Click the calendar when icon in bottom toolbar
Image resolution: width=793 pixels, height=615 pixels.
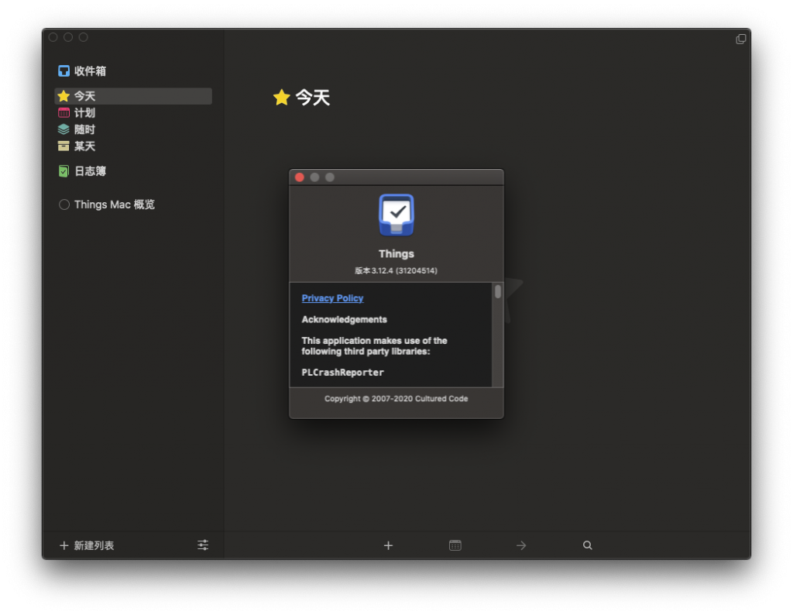click(455, 545)
